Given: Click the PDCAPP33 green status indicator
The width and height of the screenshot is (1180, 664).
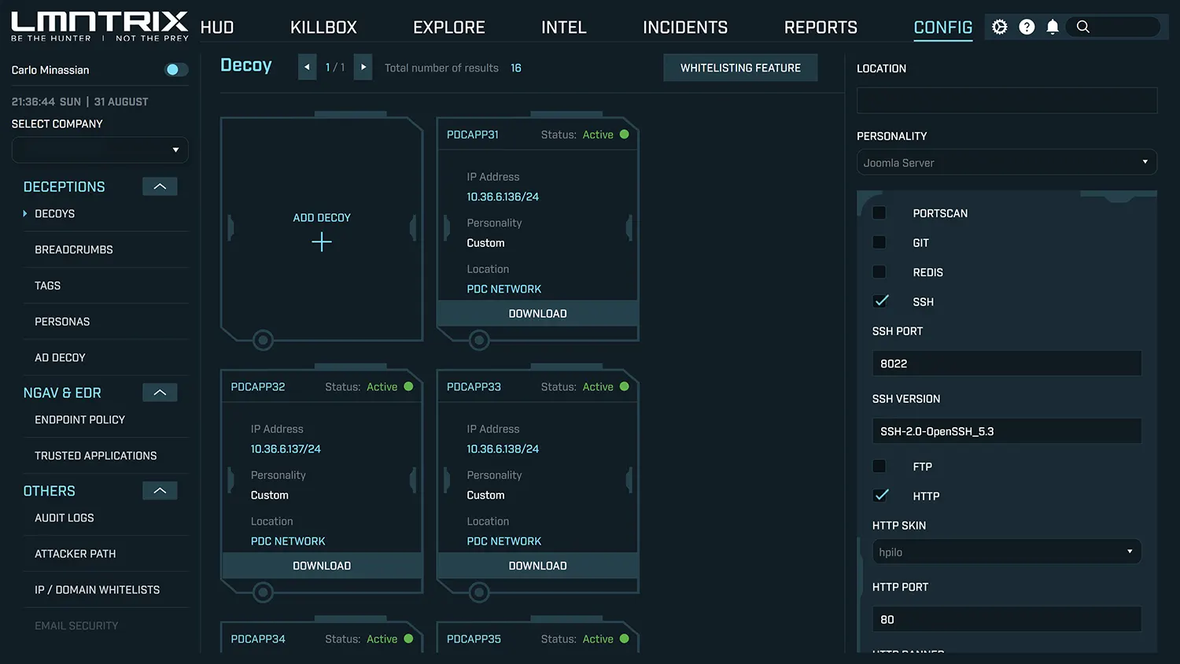Looking at the screenshot, I should tap(625, 386).
